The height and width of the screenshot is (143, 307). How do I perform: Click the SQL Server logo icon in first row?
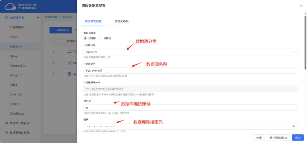[70, 51]
